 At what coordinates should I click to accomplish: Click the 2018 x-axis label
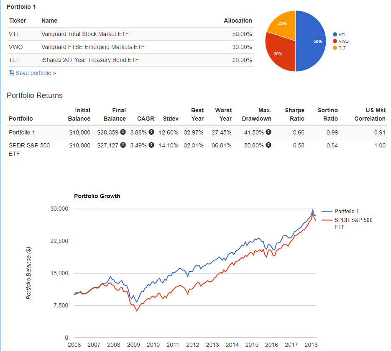click(311, 345)
